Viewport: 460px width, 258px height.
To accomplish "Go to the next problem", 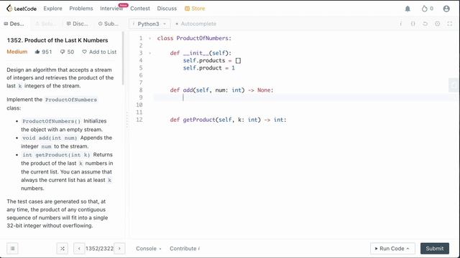I will click(x=119, y=249).
